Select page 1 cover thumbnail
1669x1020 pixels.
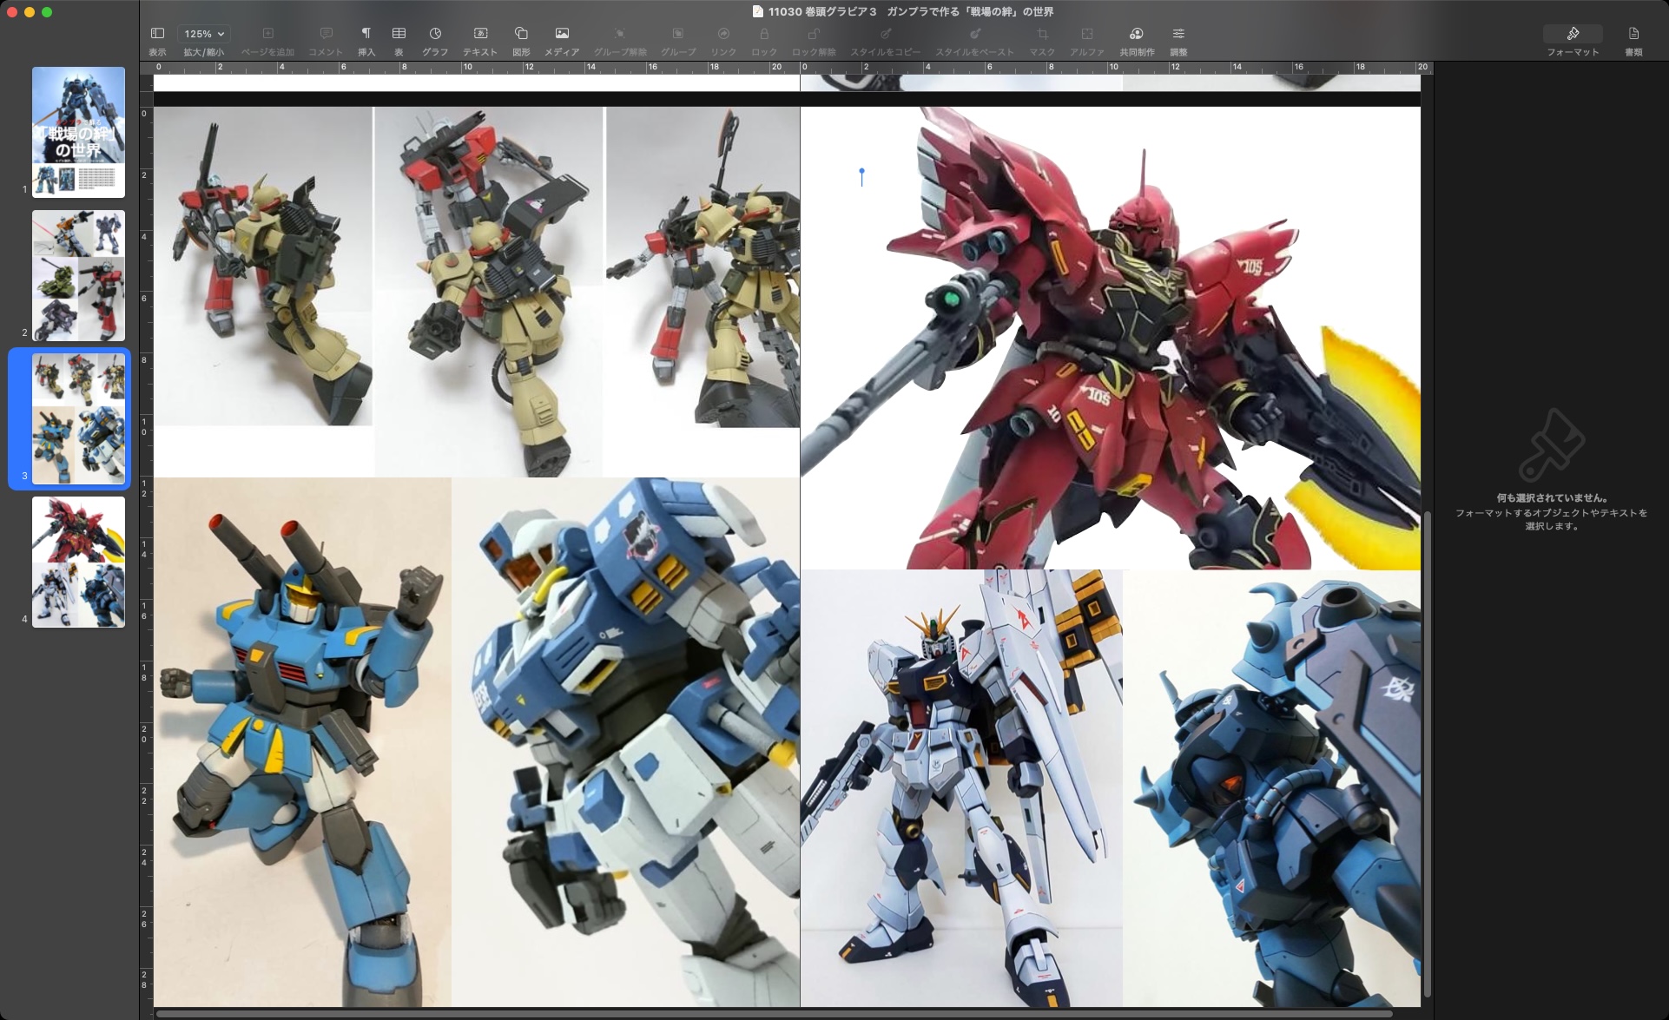78,132
